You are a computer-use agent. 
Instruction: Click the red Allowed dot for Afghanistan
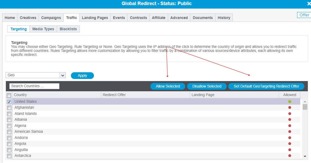(290, 107)
